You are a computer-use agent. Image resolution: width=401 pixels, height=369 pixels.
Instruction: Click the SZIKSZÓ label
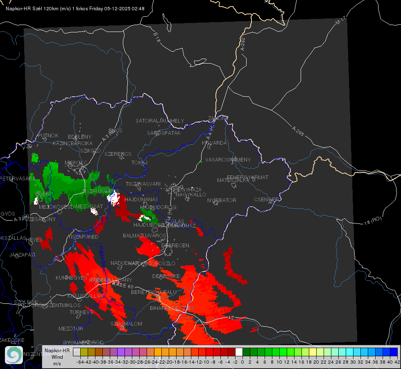pyautogui.click(x=91, y=150)
